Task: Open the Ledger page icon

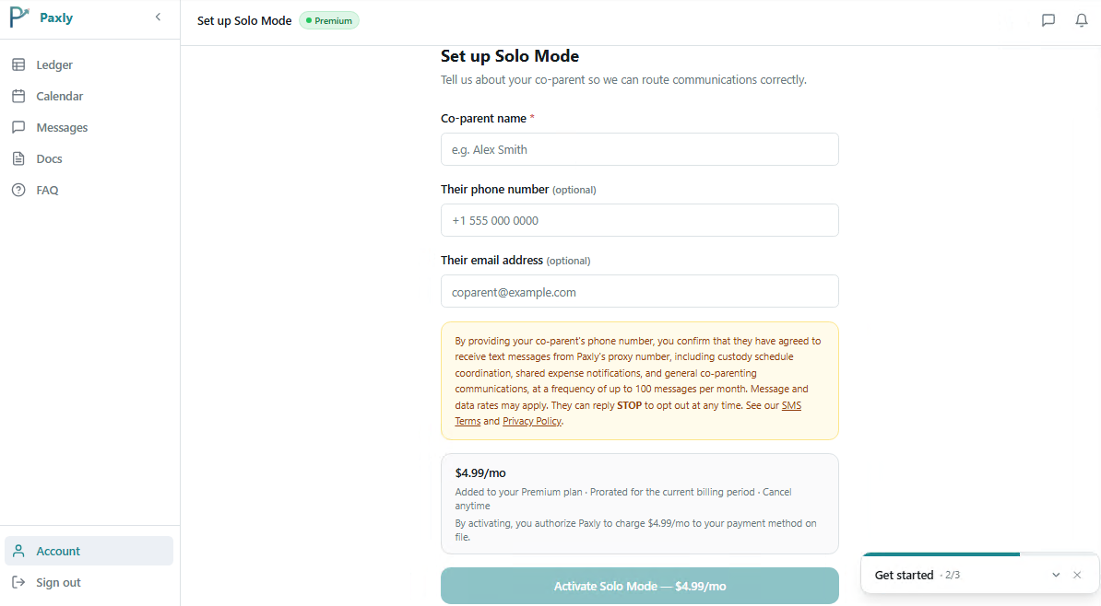Action: pos(19,64)
